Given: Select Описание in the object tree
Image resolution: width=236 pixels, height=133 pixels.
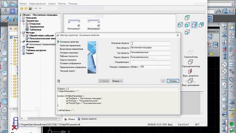Looking at the screenshot, I should coord(31,18).
